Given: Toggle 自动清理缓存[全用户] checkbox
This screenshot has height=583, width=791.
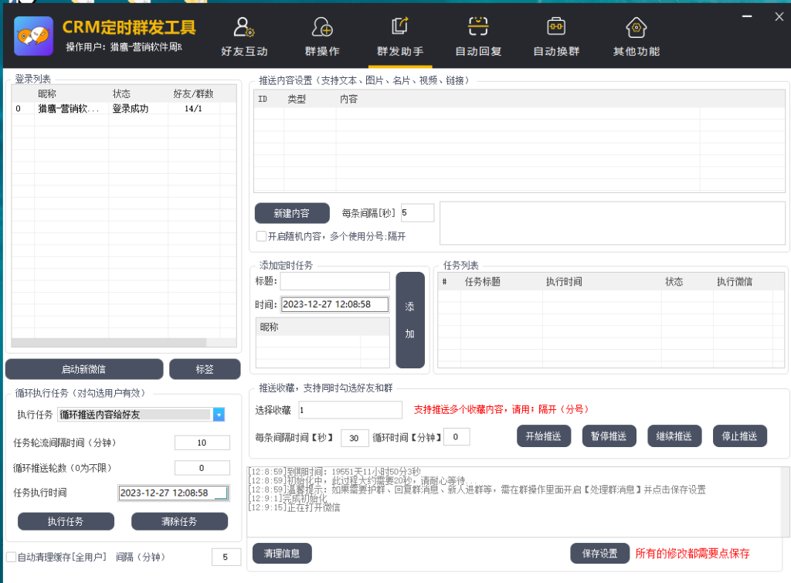Looking at the screenshot, I should click(12, 557).
